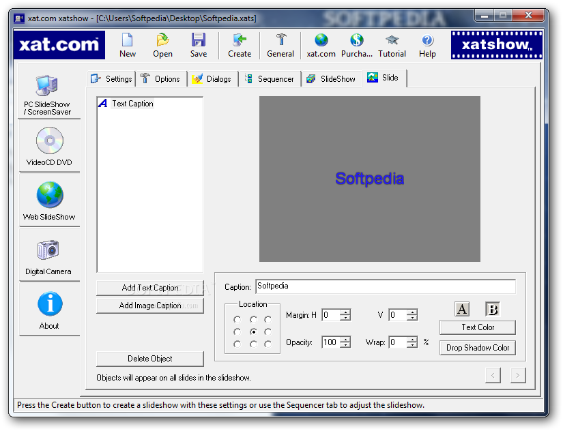Select middle-right location radio button

pyautogui.click(x=268, y=331)
